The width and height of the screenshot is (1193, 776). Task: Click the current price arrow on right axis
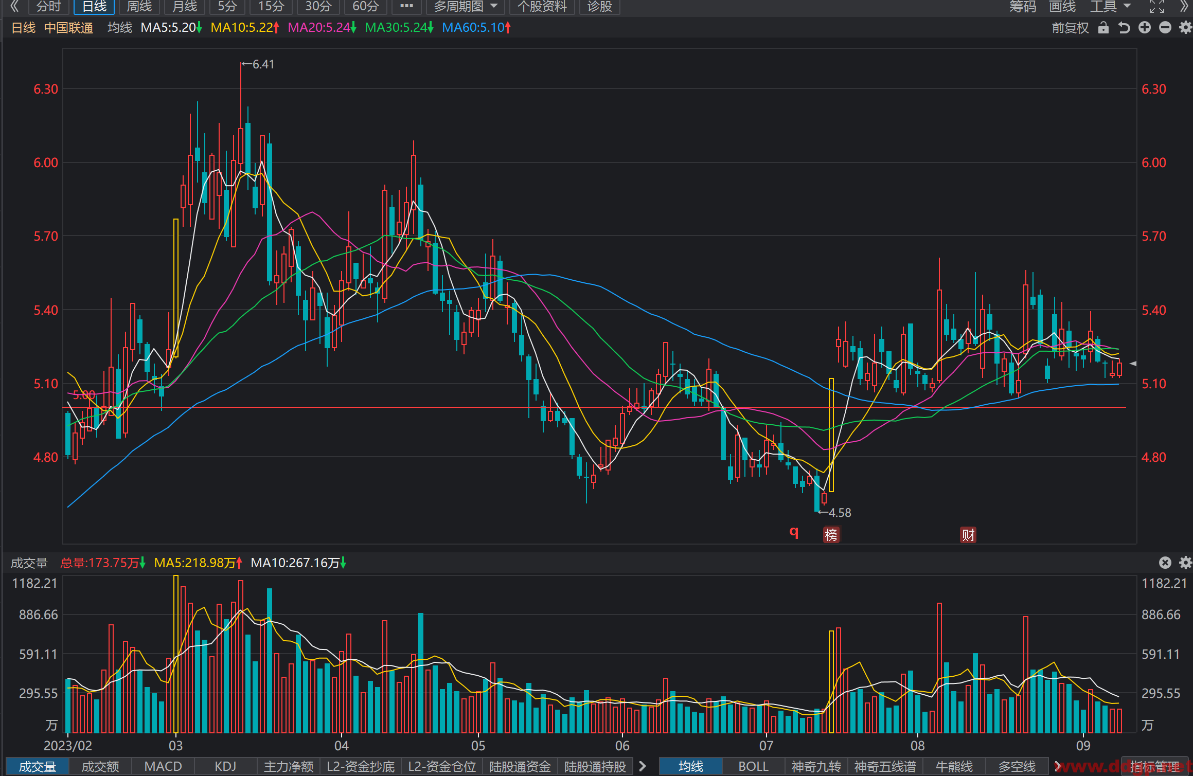(1133, 364)
